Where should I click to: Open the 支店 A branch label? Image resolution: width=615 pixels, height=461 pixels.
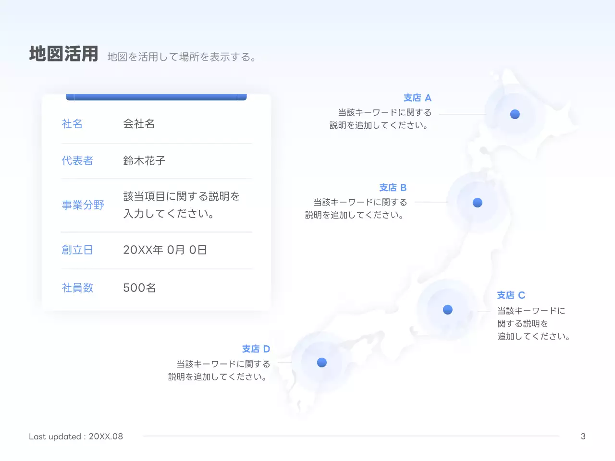click(418, 97)
